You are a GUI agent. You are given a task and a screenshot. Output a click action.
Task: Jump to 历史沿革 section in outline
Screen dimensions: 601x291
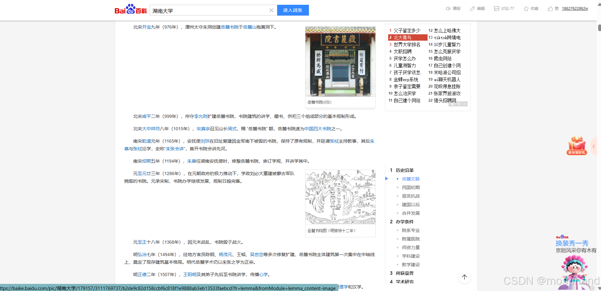(404, 170)
